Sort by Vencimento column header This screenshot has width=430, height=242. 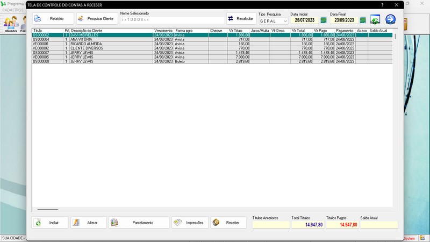pyautogui.click(x=163, y=31)
